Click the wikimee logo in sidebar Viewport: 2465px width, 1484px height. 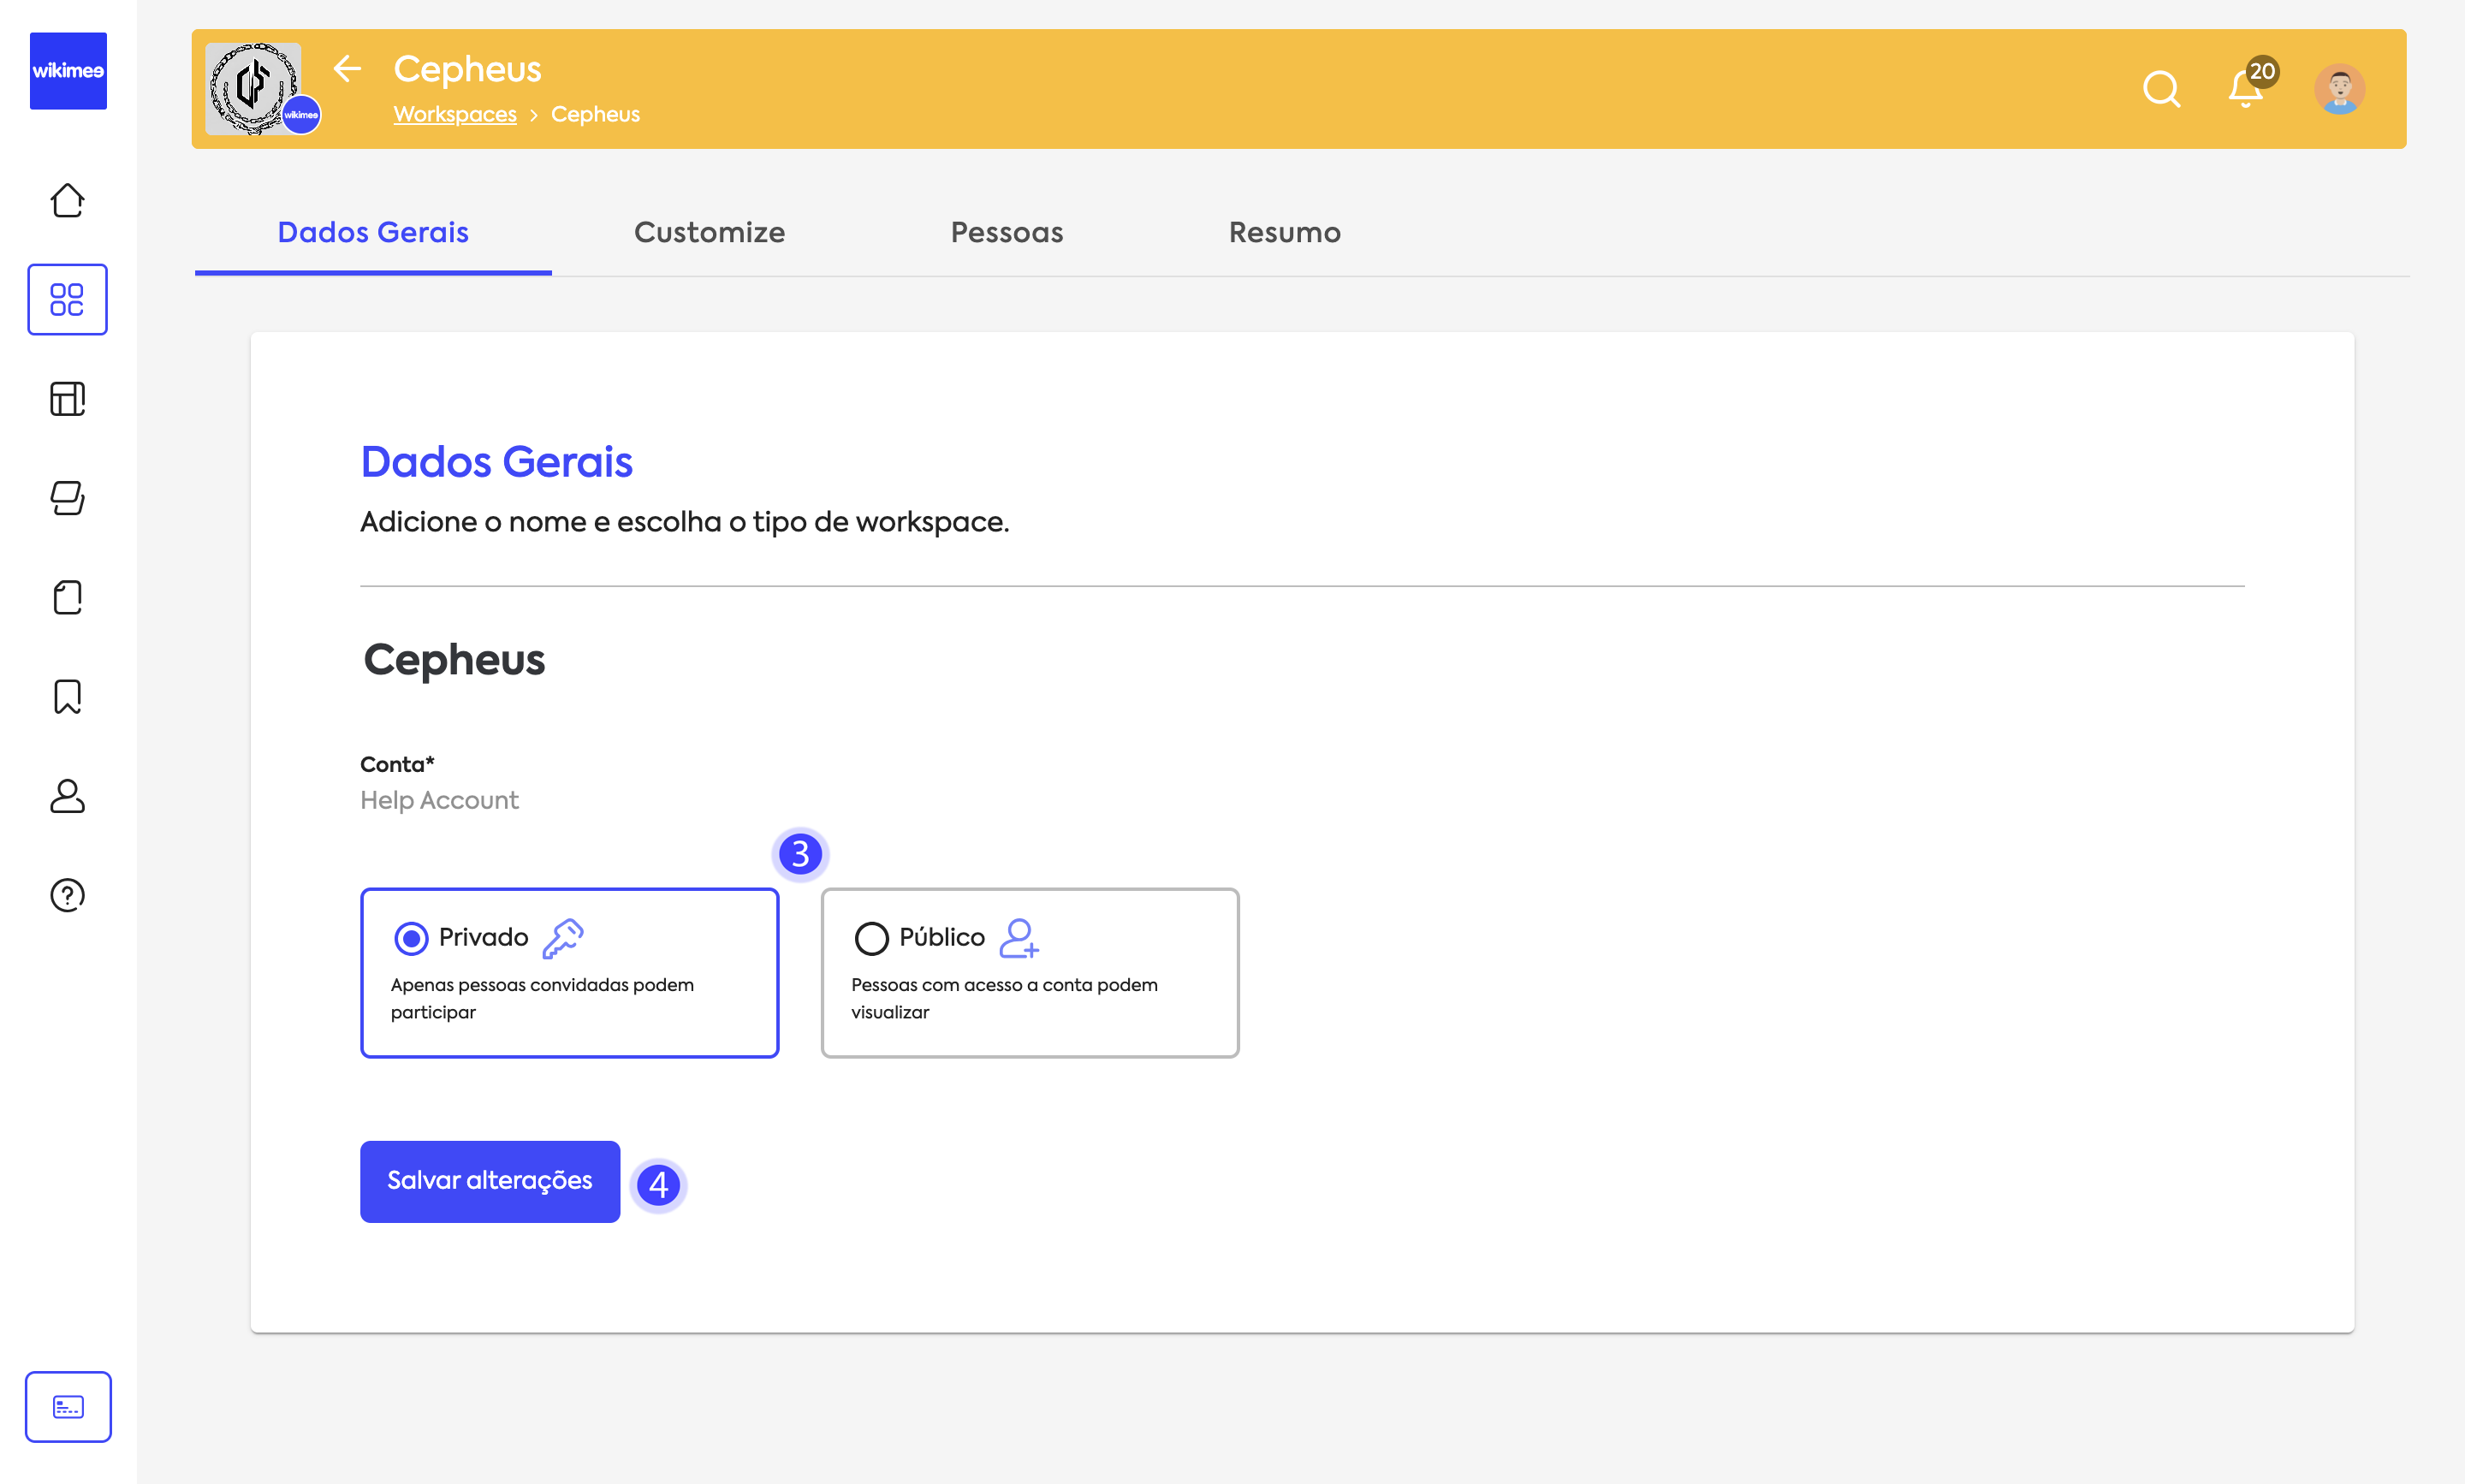coord(68,71)
